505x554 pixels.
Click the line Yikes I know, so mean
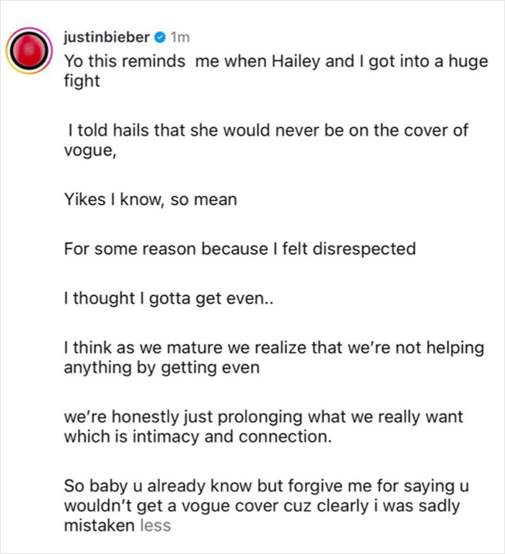[150, 199]
